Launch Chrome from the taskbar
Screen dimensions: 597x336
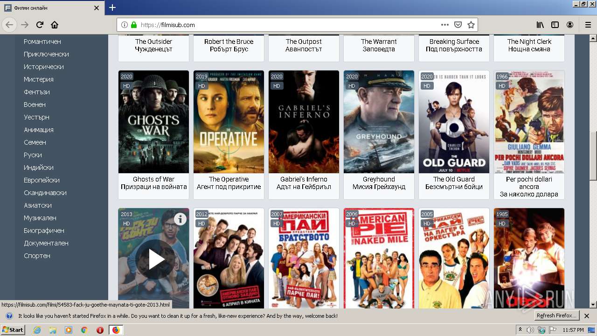point(84,330)
